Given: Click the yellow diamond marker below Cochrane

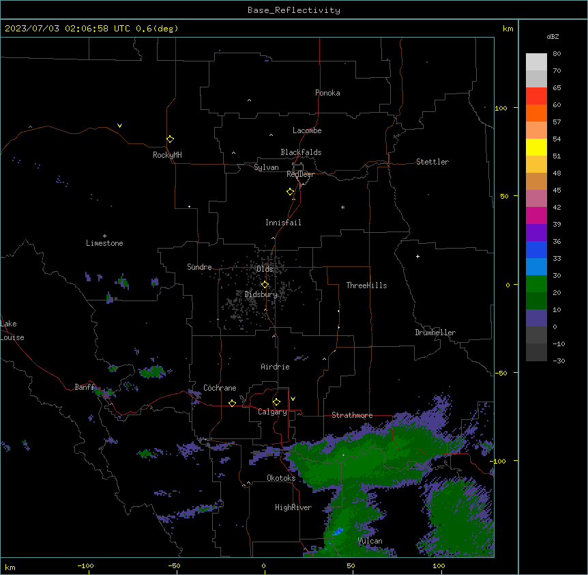Looking at the screenshot, I should 232,403.
